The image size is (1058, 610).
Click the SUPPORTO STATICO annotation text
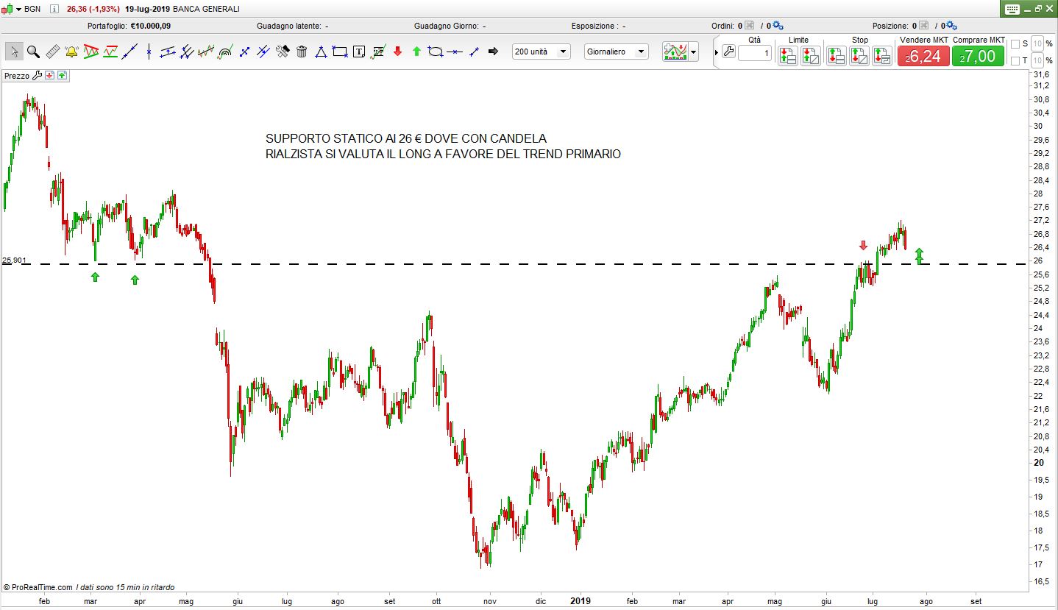tap(443, 146)
